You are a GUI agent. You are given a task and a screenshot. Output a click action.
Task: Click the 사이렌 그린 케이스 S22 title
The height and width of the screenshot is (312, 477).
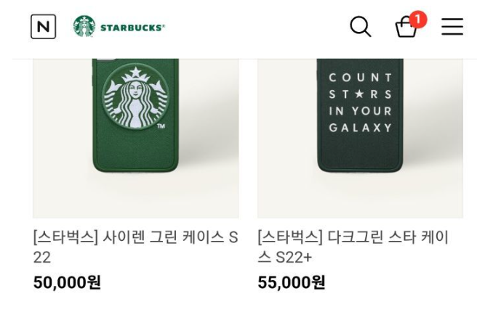135,247
